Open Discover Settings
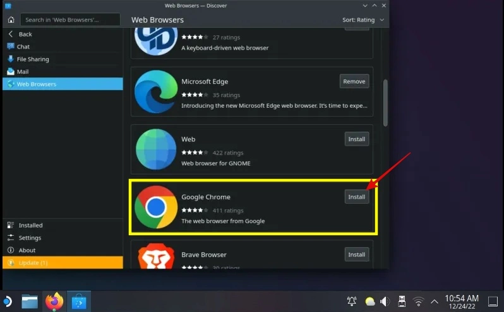Viewport: 504px width, 312px height. click(63, 238)
